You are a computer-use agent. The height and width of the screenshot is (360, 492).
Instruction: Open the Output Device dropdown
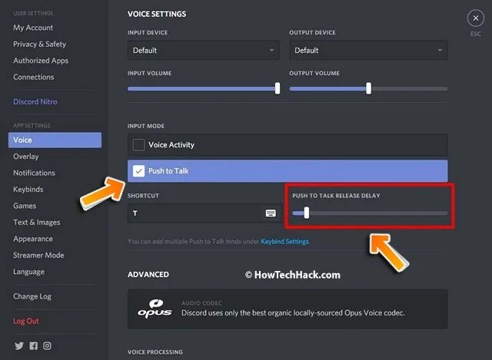[x=369, y=50]
